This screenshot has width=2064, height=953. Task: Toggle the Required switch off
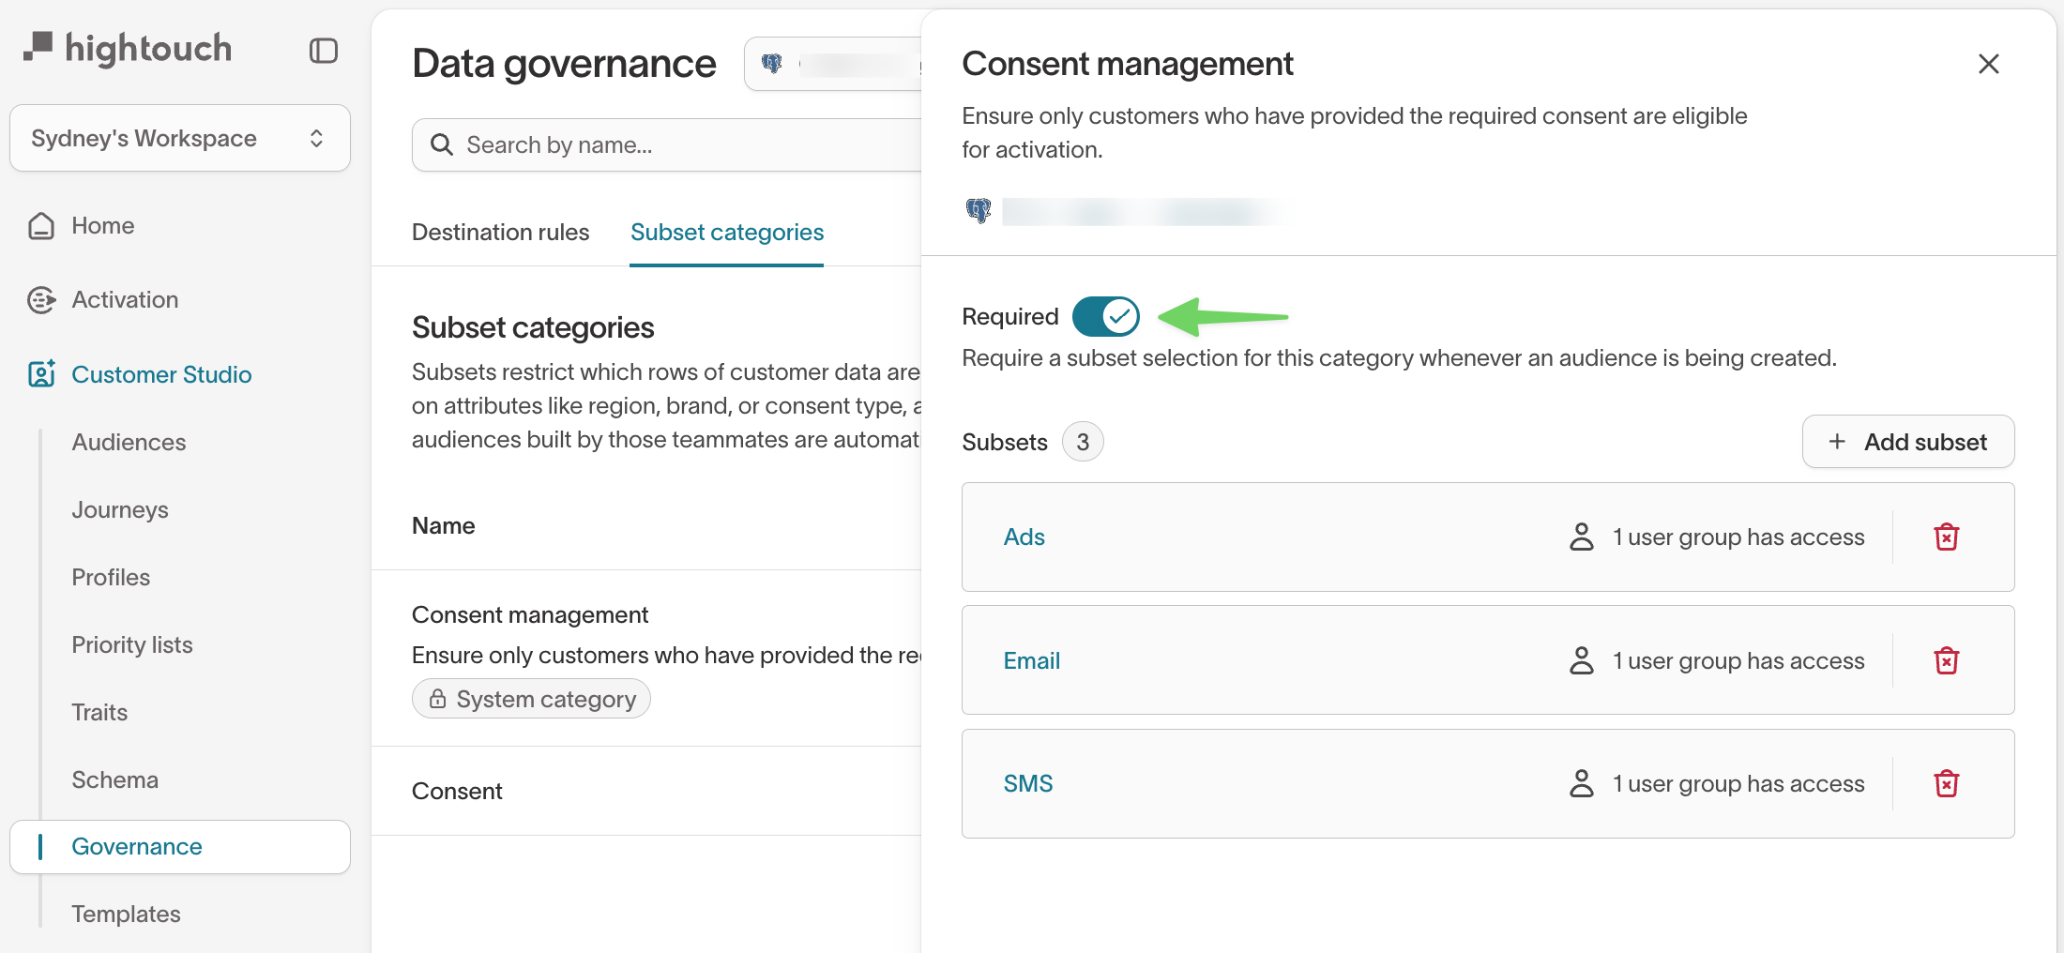1105,317
